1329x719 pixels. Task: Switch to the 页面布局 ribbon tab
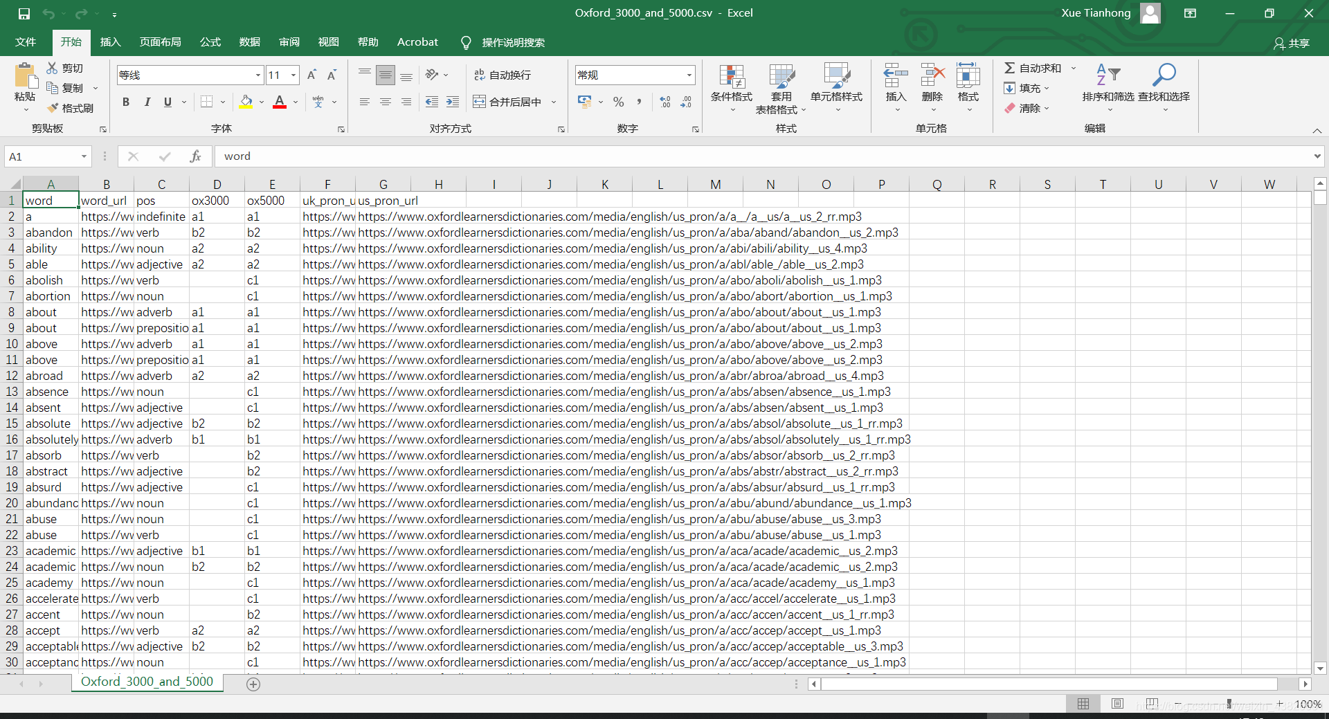tap(160, 42)
